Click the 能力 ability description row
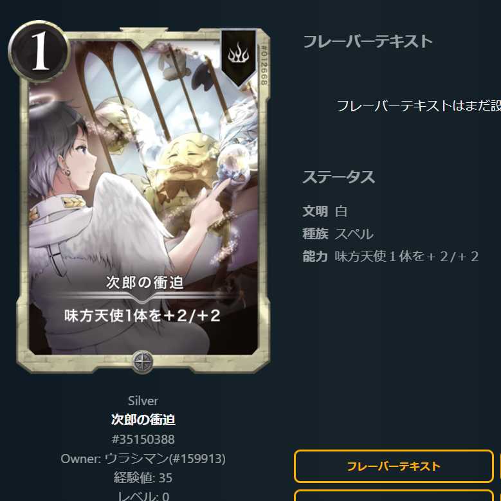The image size is (501, 501). point(390,256)
